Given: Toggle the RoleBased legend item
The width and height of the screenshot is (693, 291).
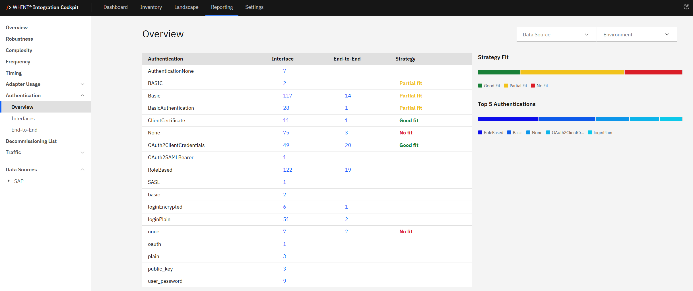Looking at the screenshot, I should (490, 133).
